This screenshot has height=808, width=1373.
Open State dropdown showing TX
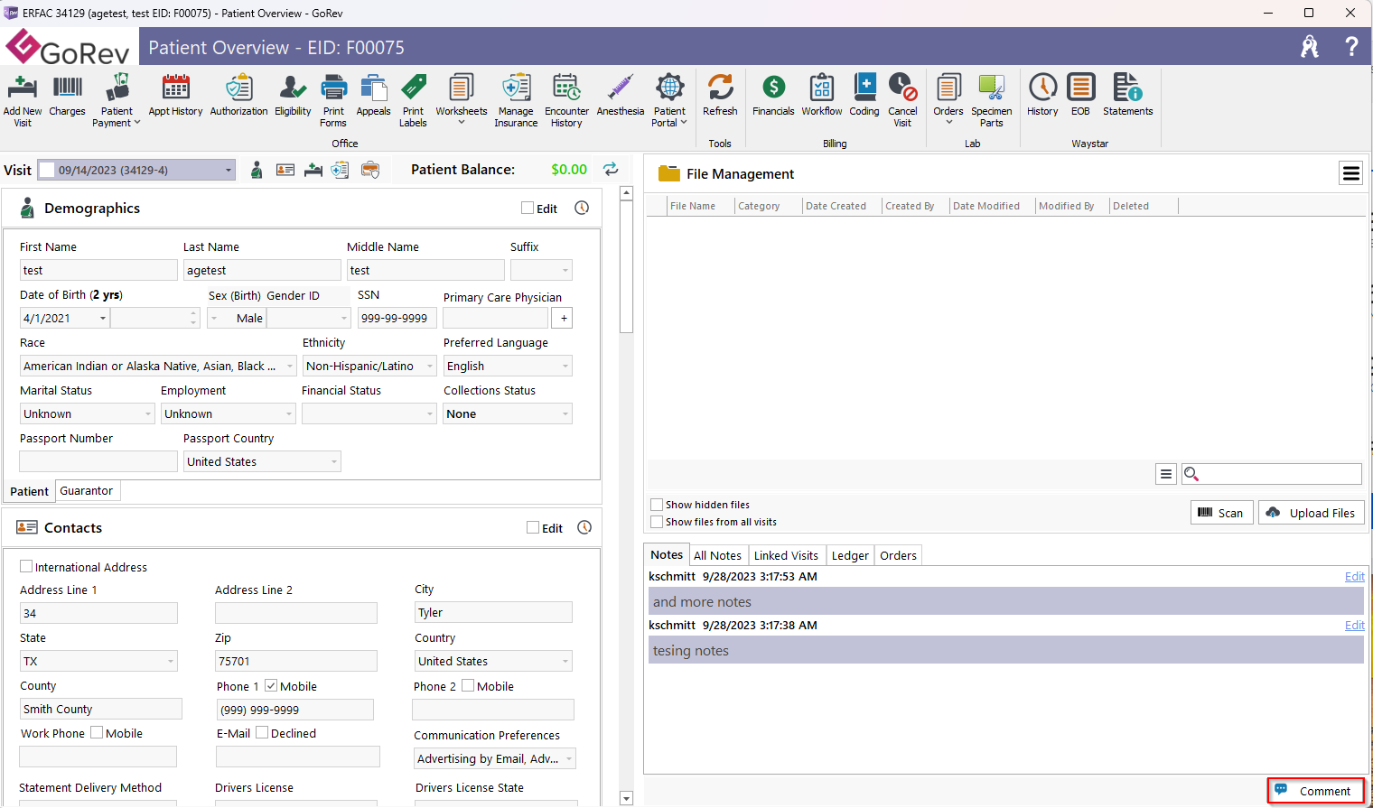[x=171, y=661]
